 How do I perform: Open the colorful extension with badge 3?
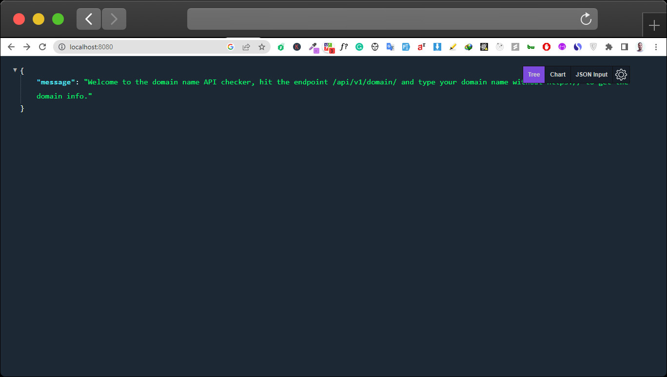[x=329, y=47]
